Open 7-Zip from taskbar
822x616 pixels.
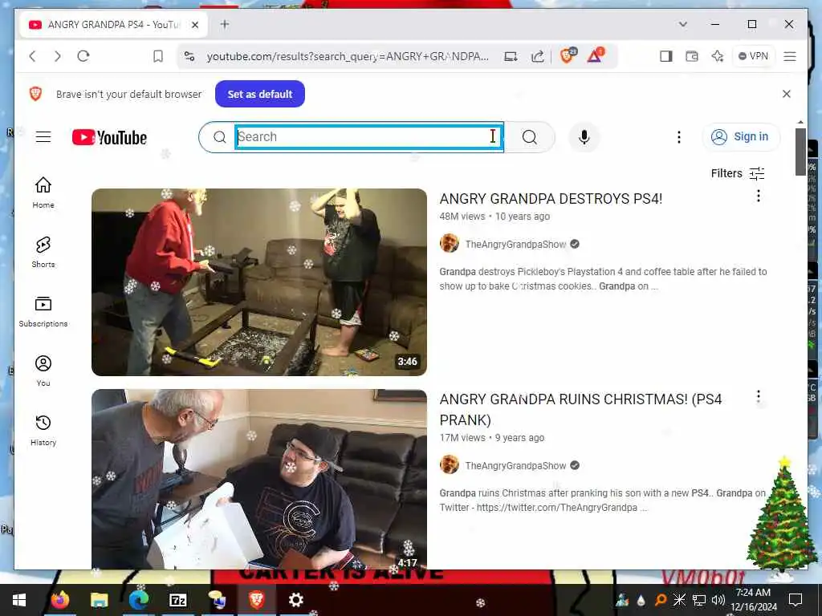[177, 600]
